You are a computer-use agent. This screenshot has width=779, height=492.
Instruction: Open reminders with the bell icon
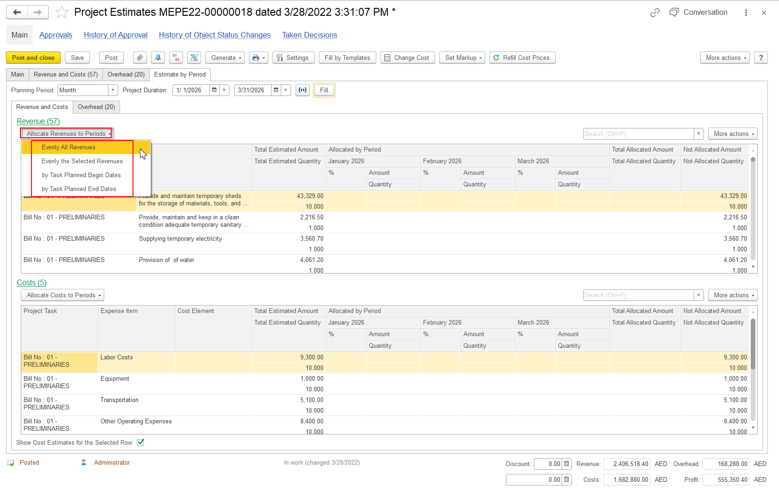(x=158, y=58)
